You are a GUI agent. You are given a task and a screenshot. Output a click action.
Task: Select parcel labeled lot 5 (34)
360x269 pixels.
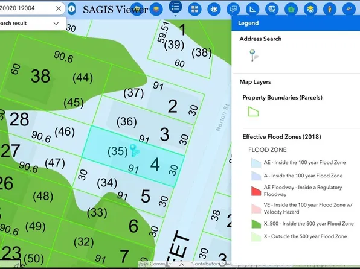(x=124, y=188)
